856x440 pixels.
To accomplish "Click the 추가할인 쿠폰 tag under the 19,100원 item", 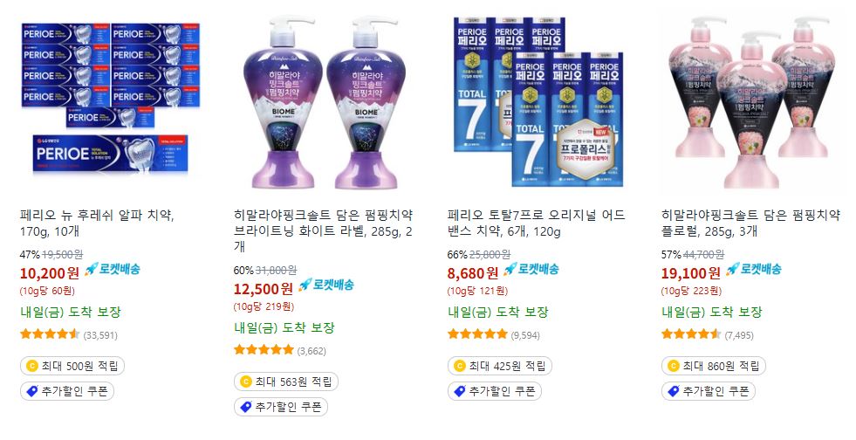I will pyautogui.click(x=709, y=391).
